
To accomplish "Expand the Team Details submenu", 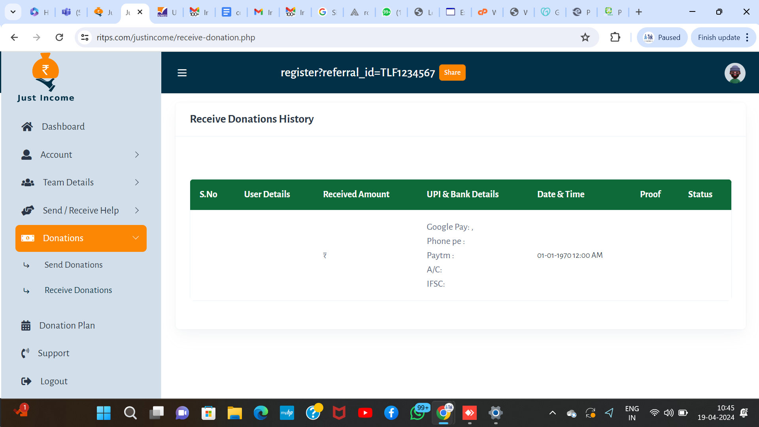I will [x=137, y=182].
